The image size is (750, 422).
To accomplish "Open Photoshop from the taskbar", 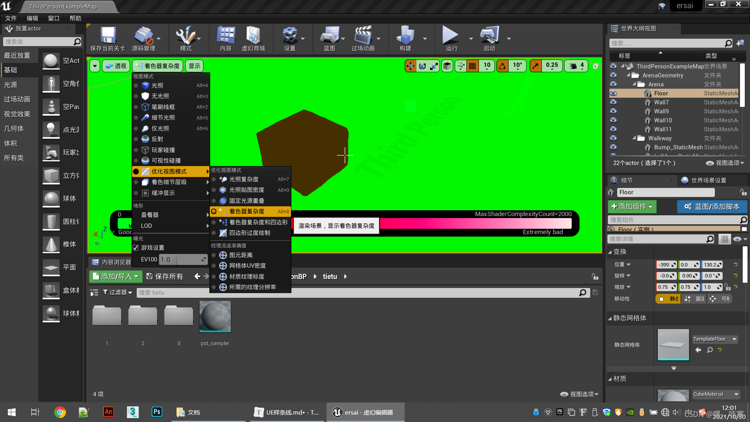I will coord(157,412).
